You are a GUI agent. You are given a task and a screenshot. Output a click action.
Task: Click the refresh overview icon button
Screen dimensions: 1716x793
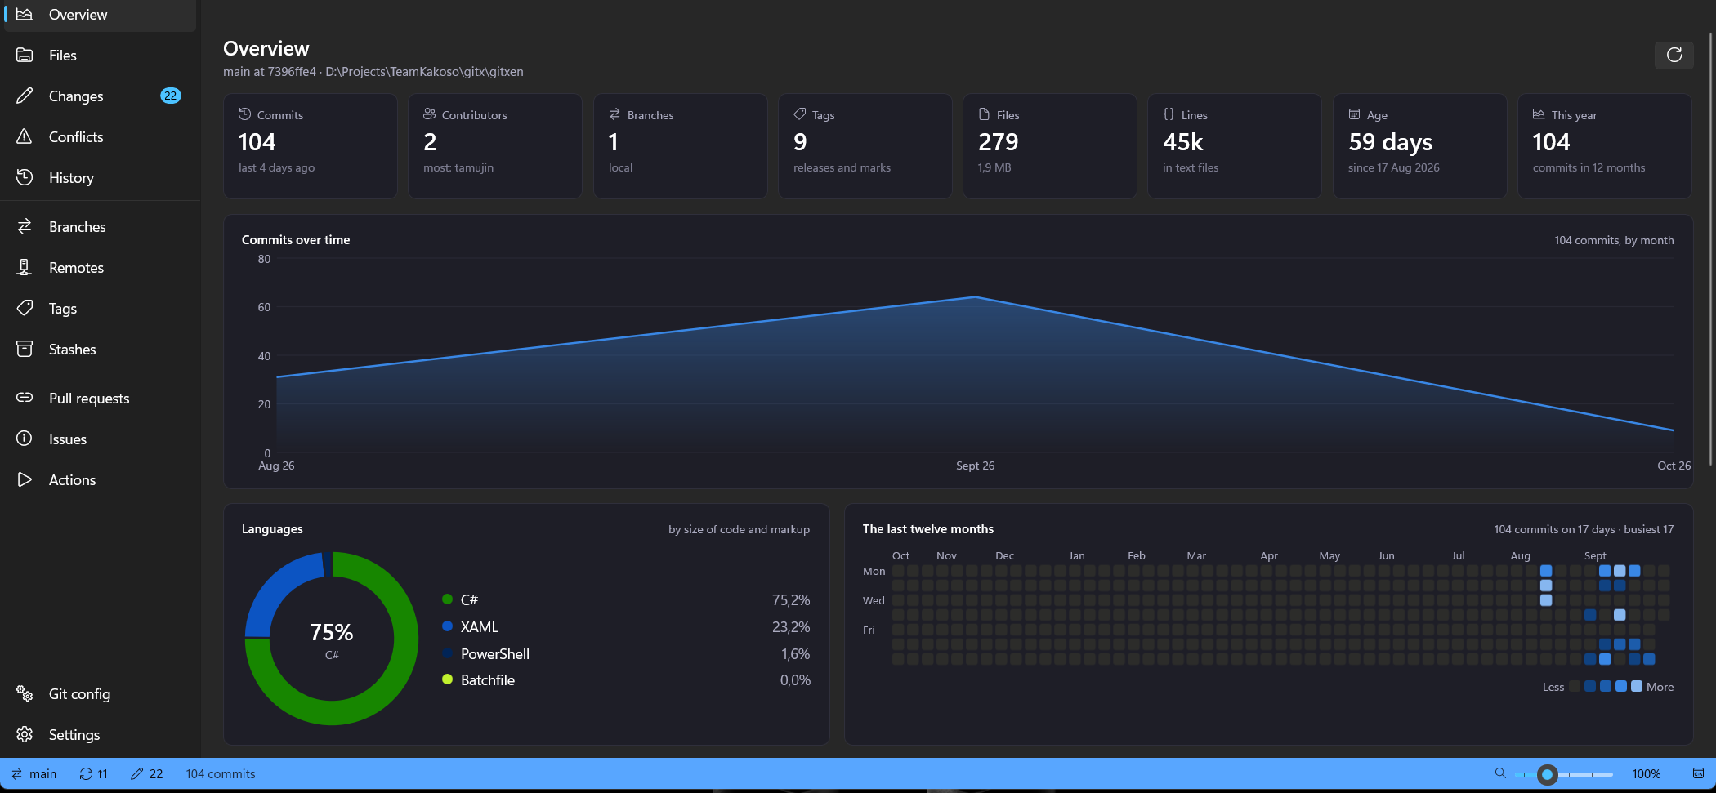(x=1674, y=56)
